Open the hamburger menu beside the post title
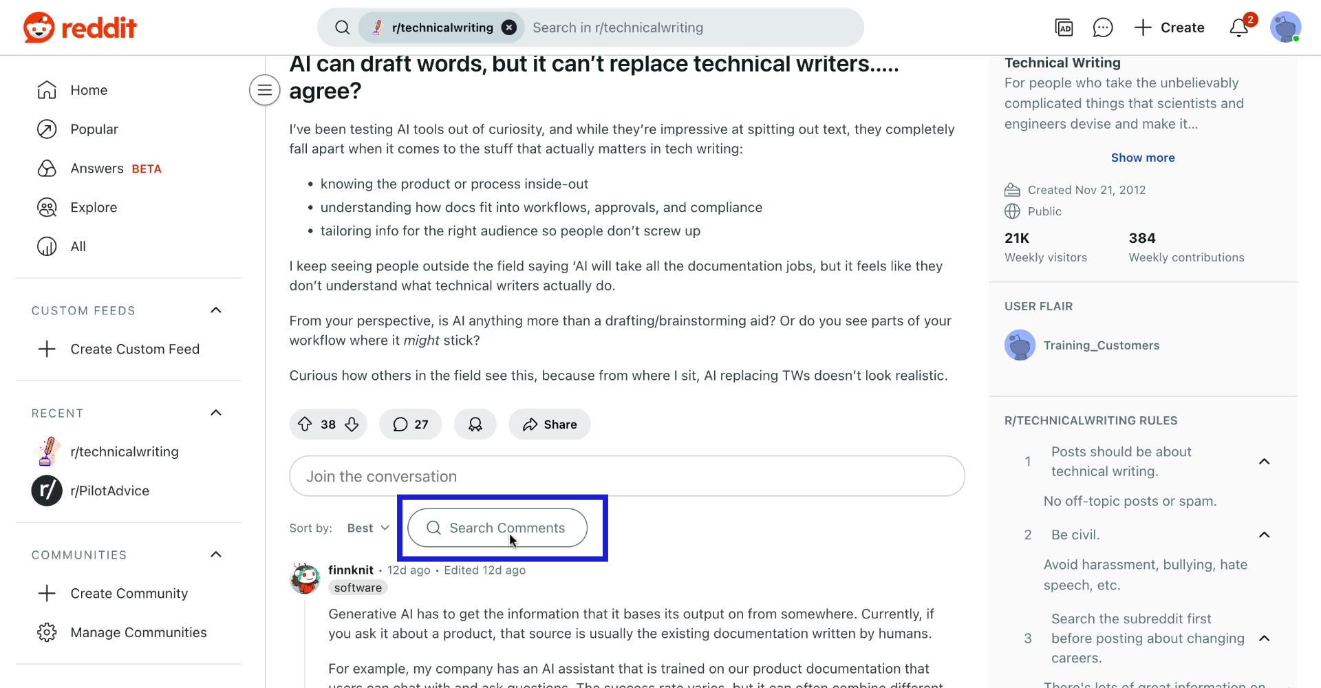1321x688 pixels. 264,90
